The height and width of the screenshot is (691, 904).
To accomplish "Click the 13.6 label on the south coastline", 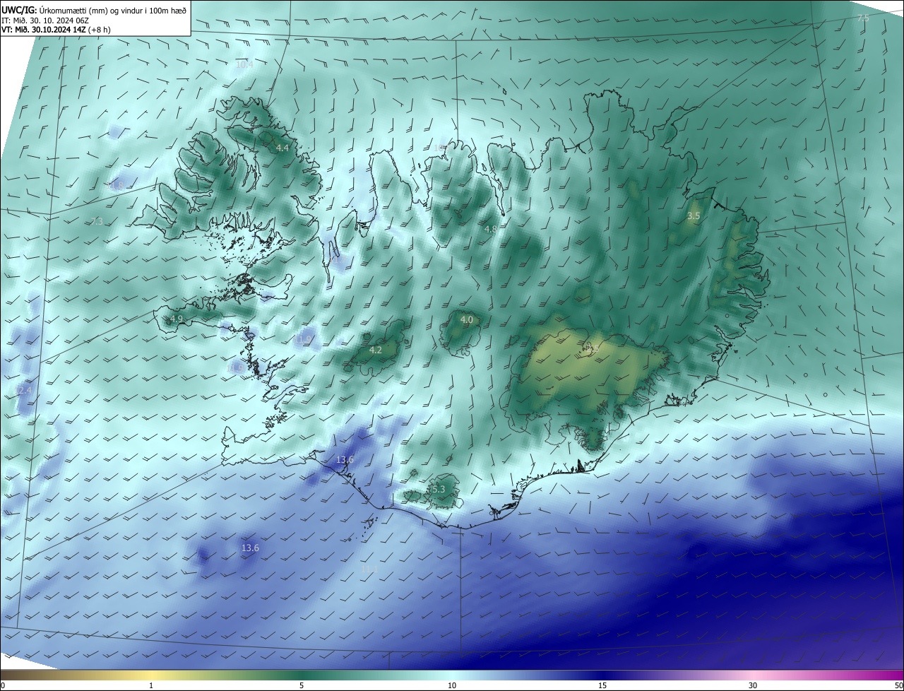I will pyautogui.click(x=345, y=460).
